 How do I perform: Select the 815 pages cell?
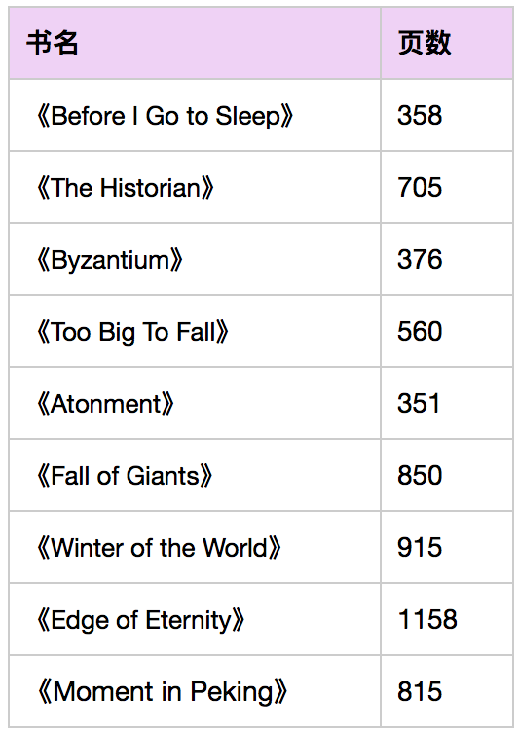coord(447,691)
